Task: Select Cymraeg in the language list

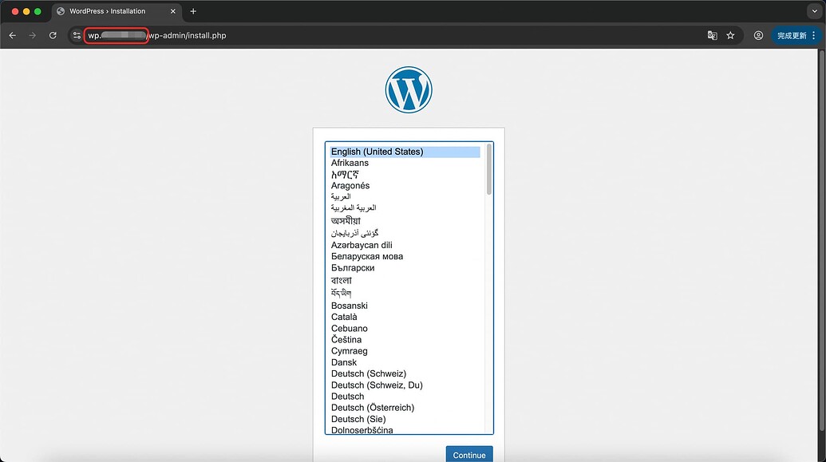Action: [x=405, y=351]
